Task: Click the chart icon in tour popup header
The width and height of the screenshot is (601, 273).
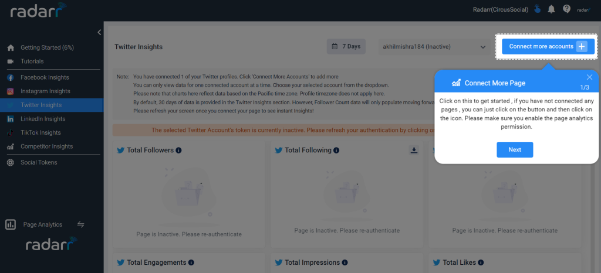Action: tap(456, 83)
